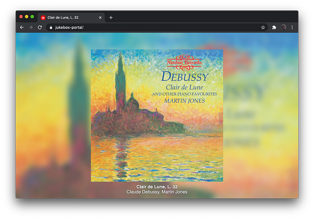
Task: Select the Clair de Lune, L. 32 tab
Action: coord(71,18)
